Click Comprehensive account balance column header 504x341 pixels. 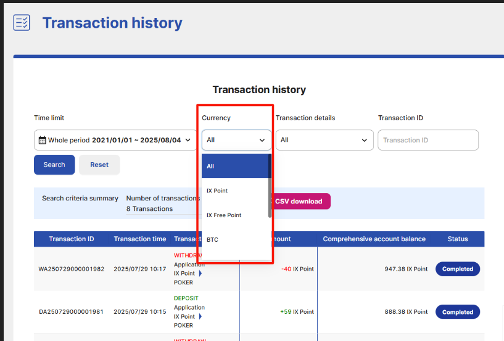374,239
